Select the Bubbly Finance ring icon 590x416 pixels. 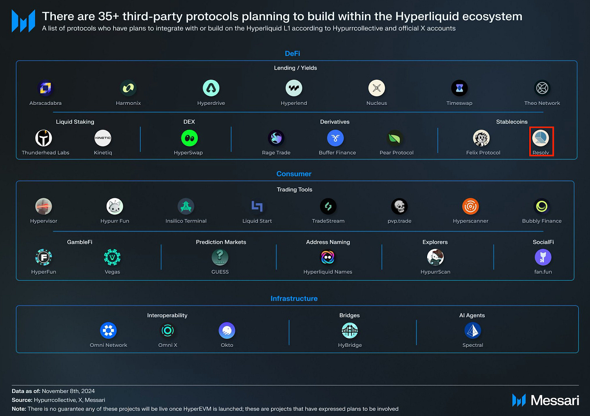[542, 206]
